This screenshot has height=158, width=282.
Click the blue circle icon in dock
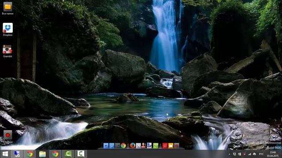click(x=111, y=146)
